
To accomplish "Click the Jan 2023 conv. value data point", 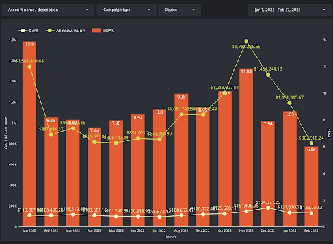I will (x=289, y=103).
